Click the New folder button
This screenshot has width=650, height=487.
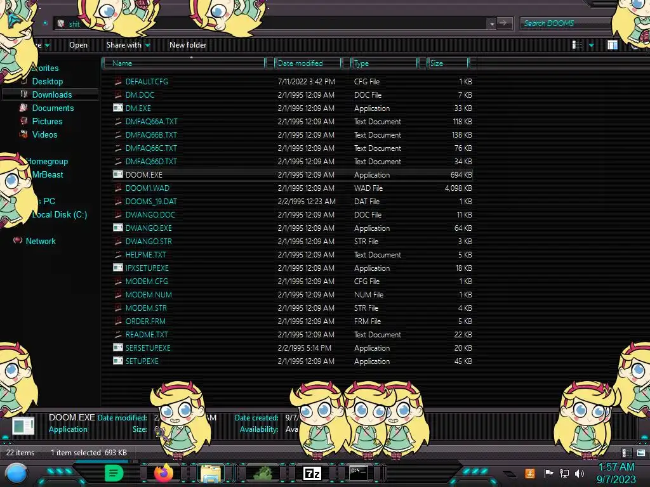tap(188, 45)
